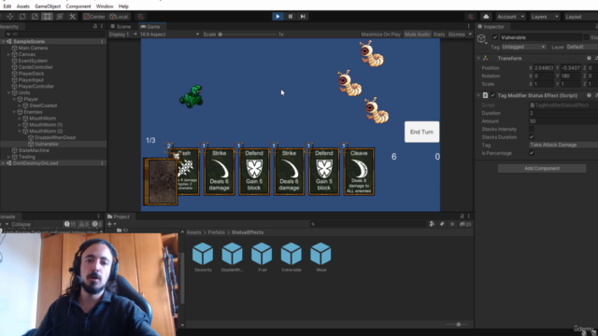Viewport: 598px width, 336px height.
Task: Toggle Center pivot mode button
Action: pos(93,17)
